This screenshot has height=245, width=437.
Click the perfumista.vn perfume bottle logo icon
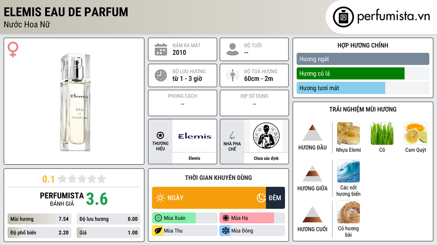click(x=343, y=17)
